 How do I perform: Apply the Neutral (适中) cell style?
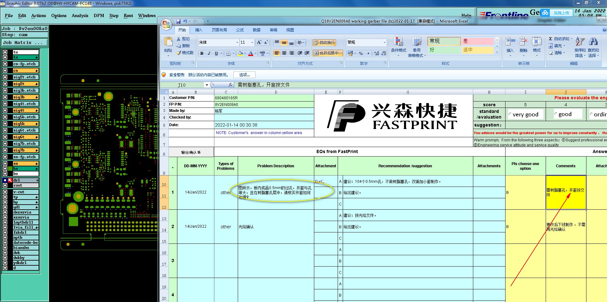tap(477, 50)
